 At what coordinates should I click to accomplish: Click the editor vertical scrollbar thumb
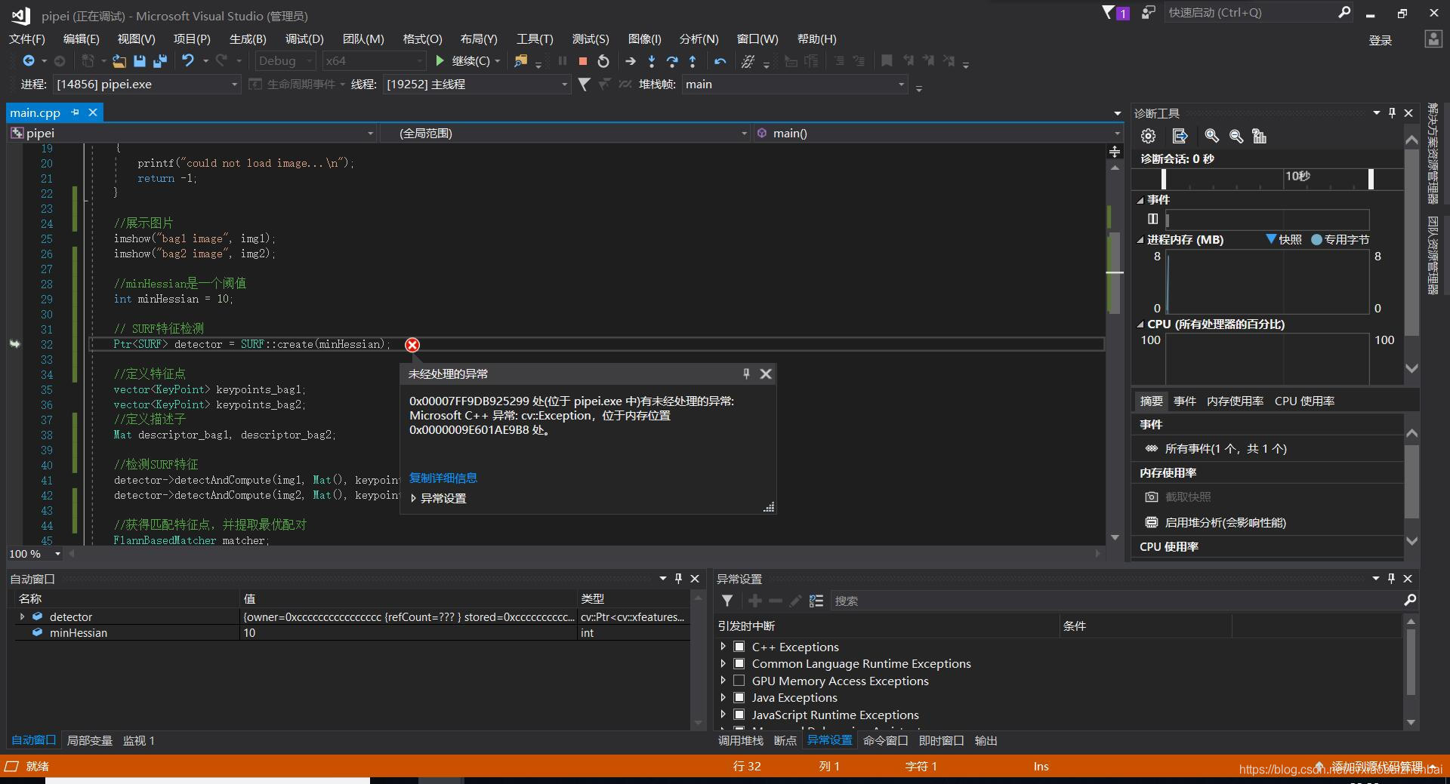coord(1114,273)
